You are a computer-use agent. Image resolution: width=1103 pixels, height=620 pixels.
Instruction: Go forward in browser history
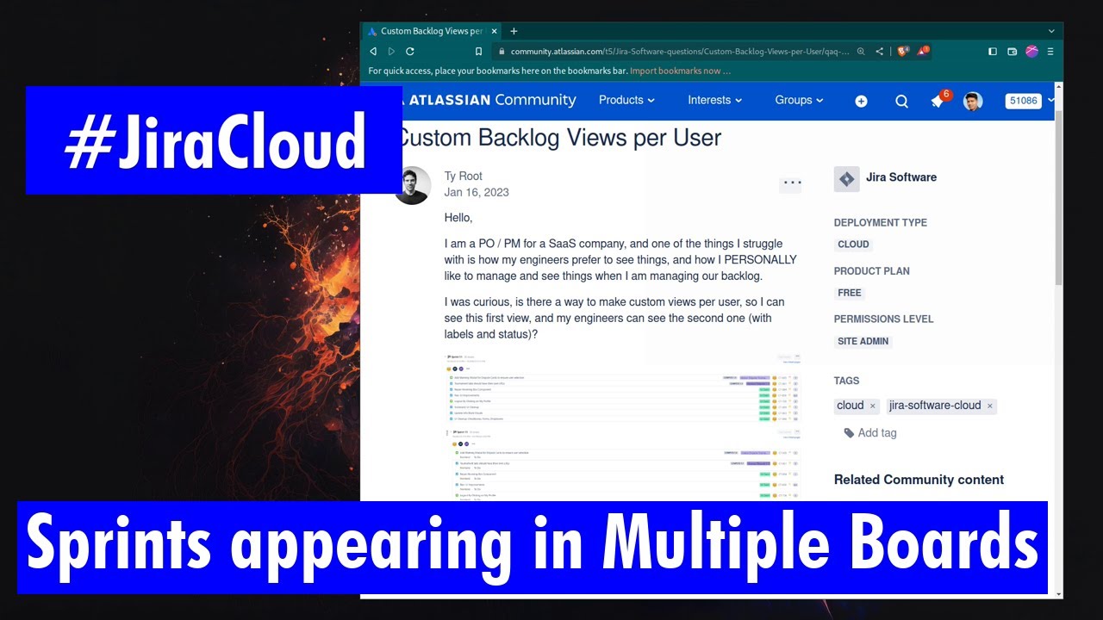(x=391, y=52)
